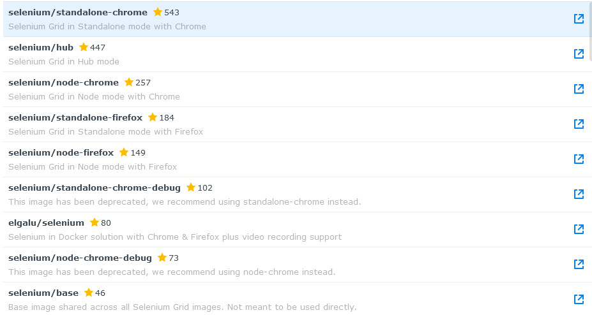Click the star count 80

106,223
